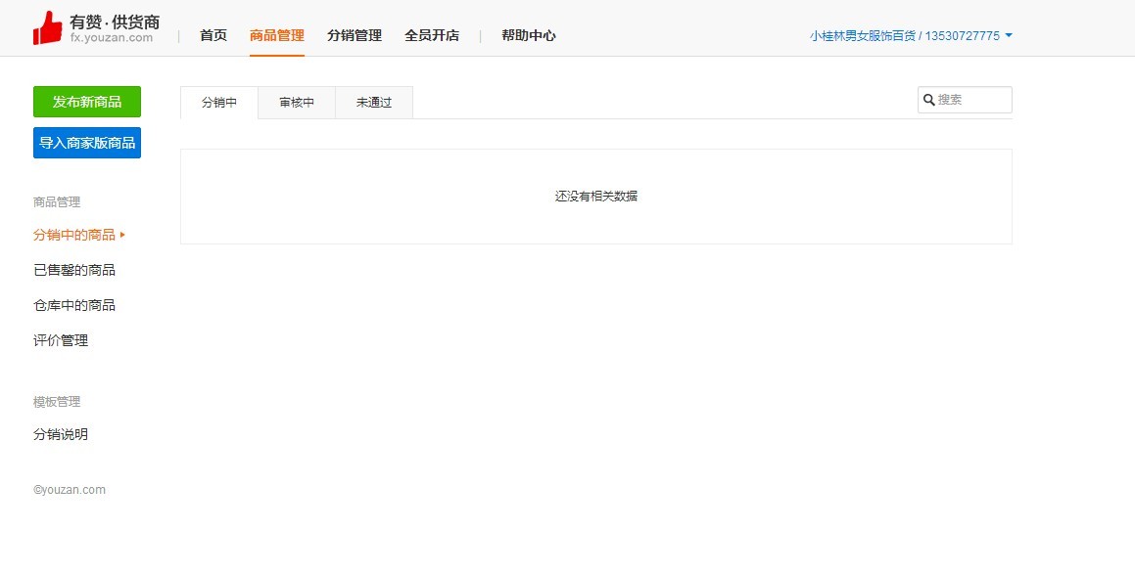Screen dimensions: 1135x574
Task: Click the 有赞·供货商 brand text
Action: 115,22
